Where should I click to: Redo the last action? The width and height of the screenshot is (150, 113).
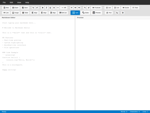(x=37, y=8)
